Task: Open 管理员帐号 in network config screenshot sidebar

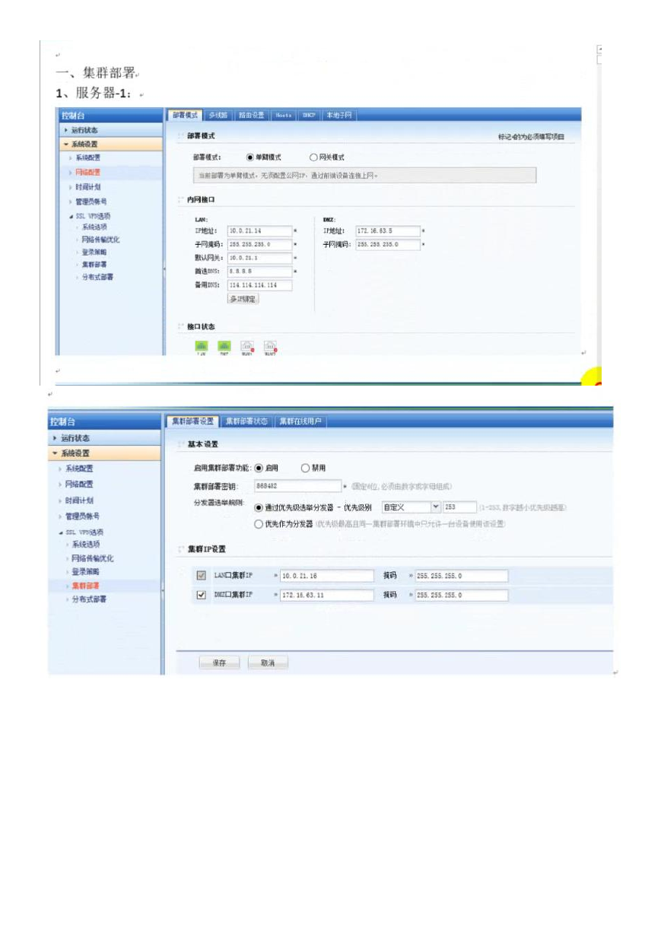Action: 91,202
